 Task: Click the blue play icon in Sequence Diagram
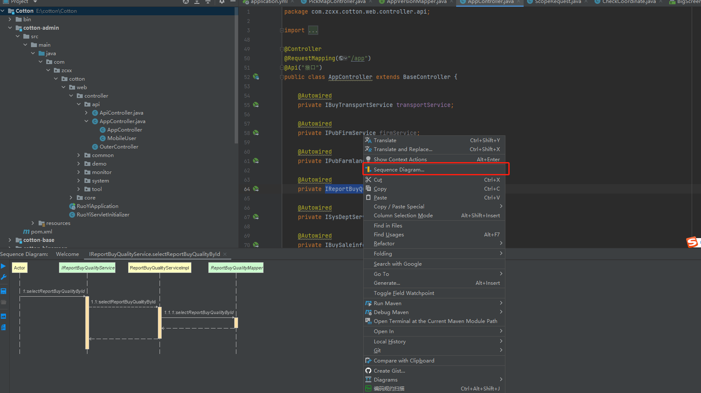[x=3, y=266]
